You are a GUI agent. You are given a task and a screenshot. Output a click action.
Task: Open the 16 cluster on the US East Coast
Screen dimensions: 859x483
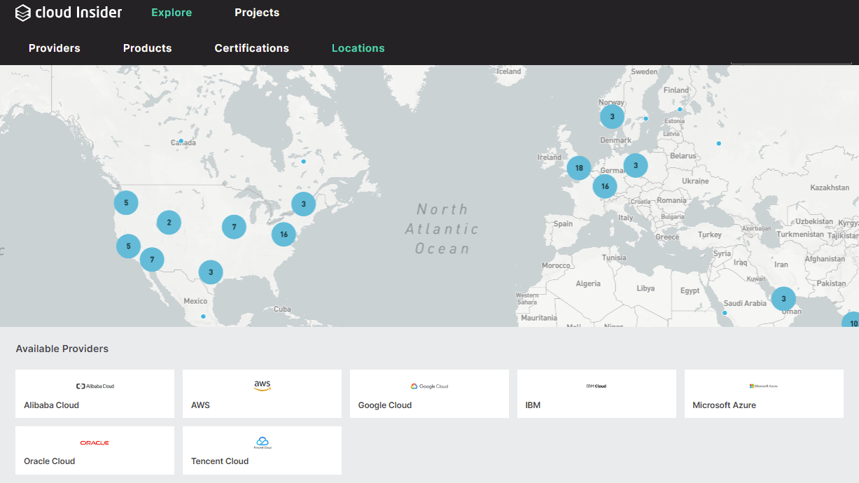284,234
